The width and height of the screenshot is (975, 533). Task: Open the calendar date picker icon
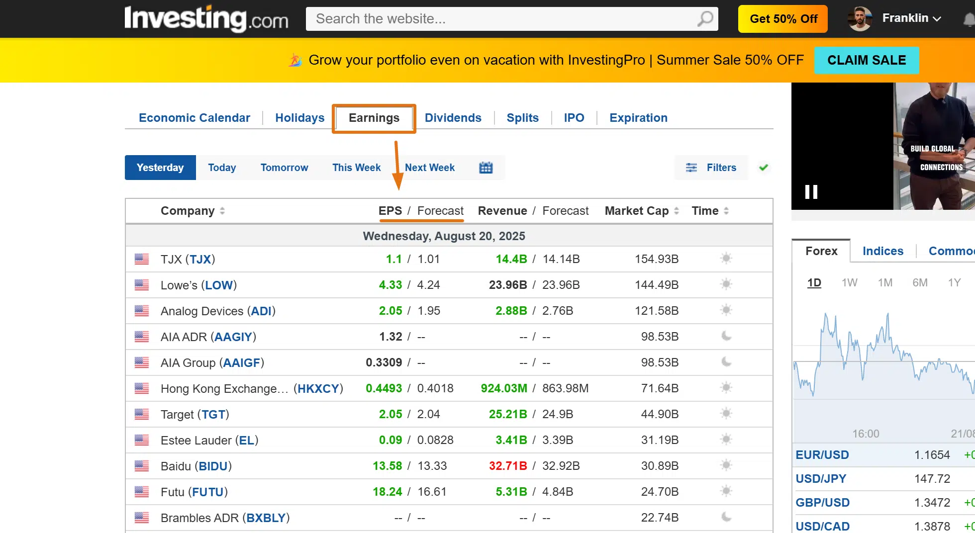pos(486,168)
